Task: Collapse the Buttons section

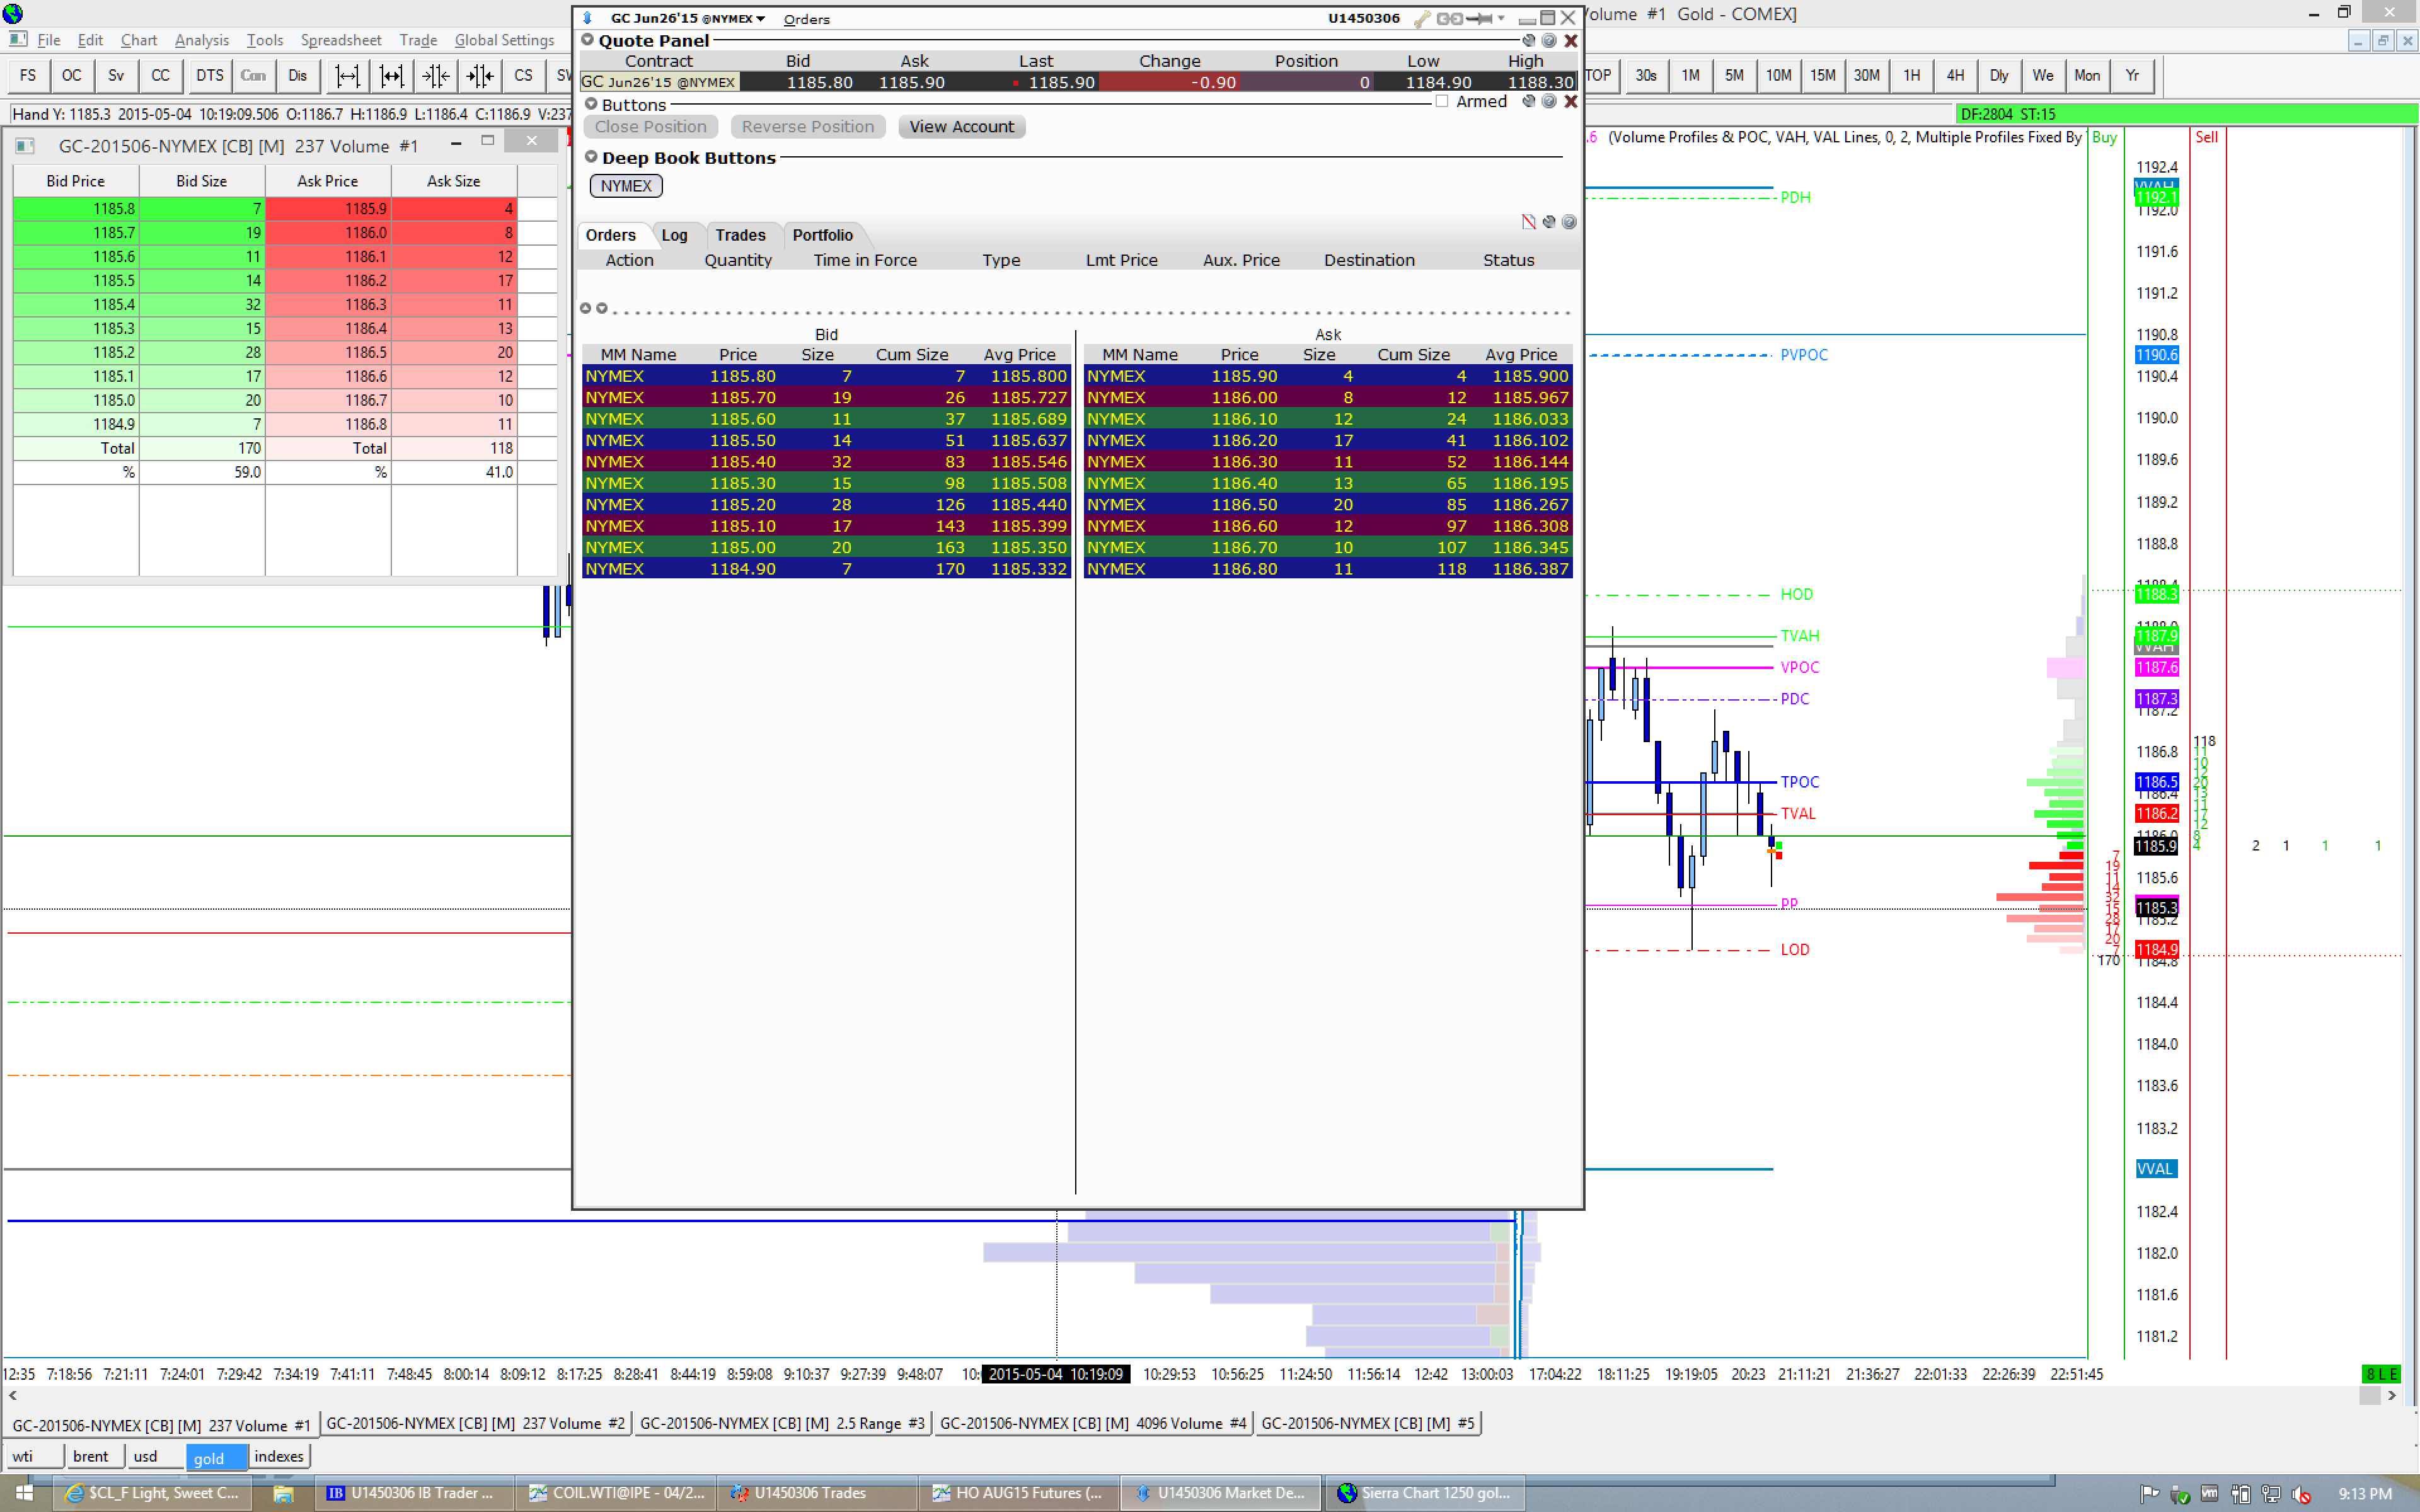Action: click(591, 104)
